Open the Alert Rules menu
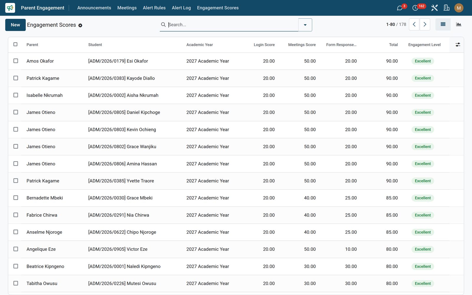Viewport: 472px width, 295px height. click(154, 8)
